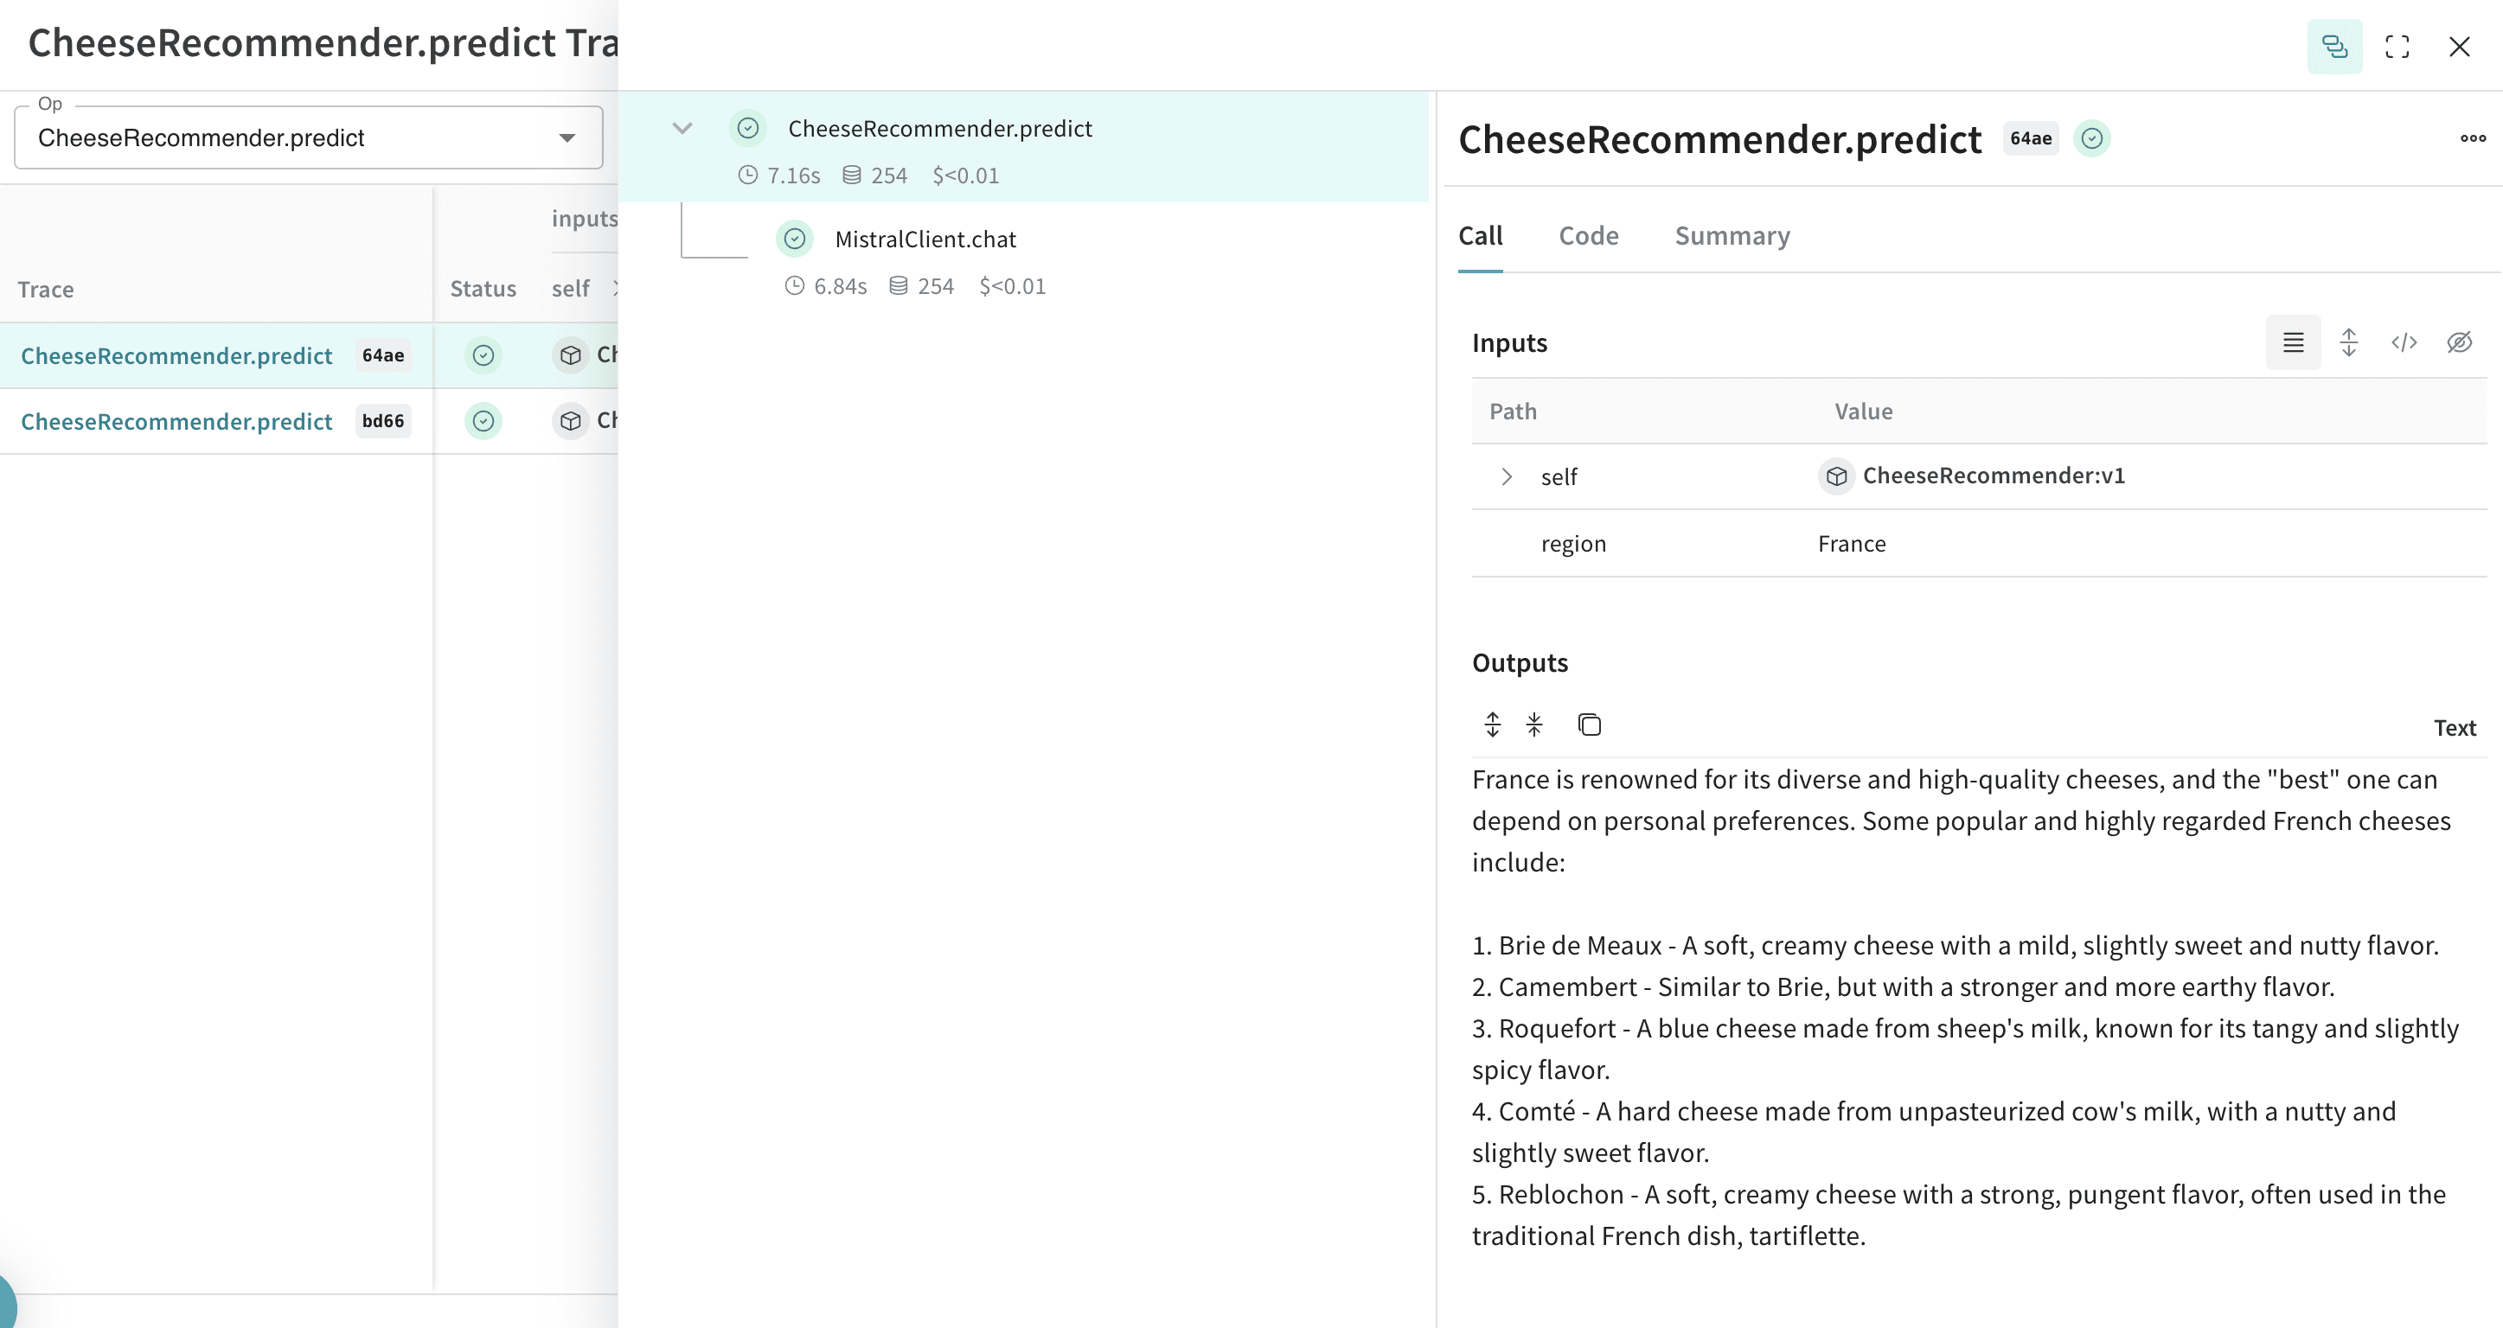
Task: Open the CheeseRecommender.predict 64ae trace row
Action: coord(176,355)
